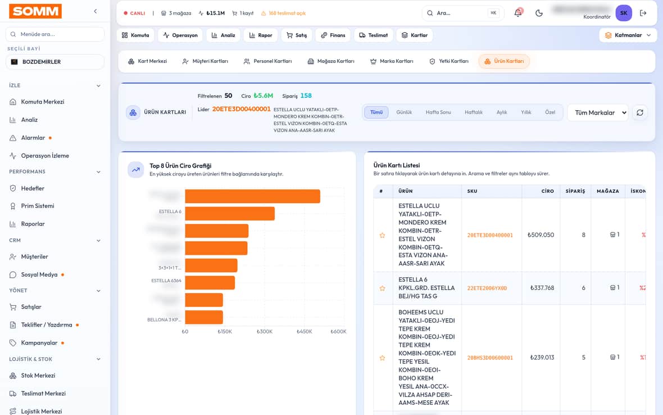
Task: Collapse the sidebar with arrow icon
Action: coord(96,11)
